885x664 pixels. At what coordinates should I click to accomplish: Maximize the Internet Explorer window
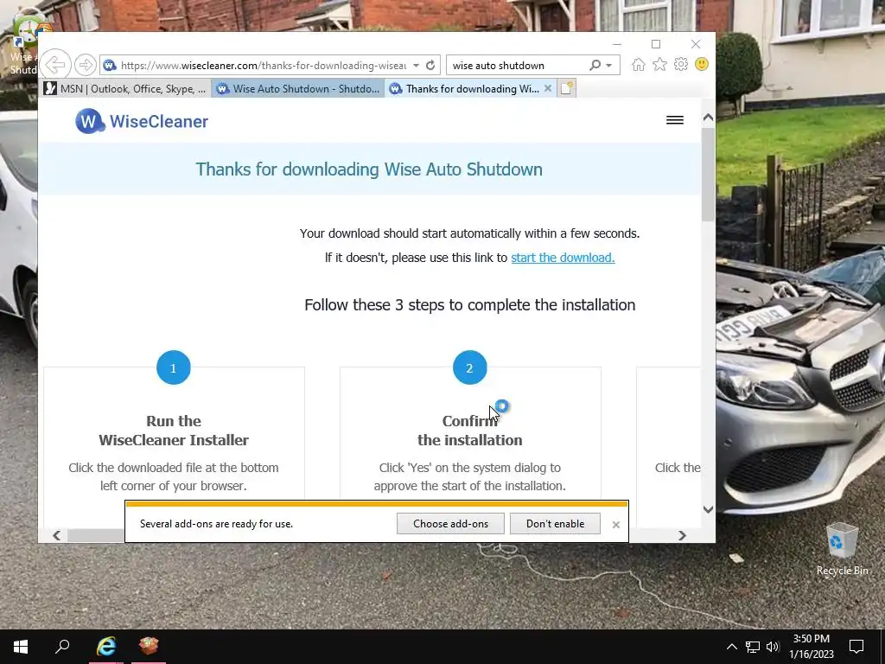656,44
